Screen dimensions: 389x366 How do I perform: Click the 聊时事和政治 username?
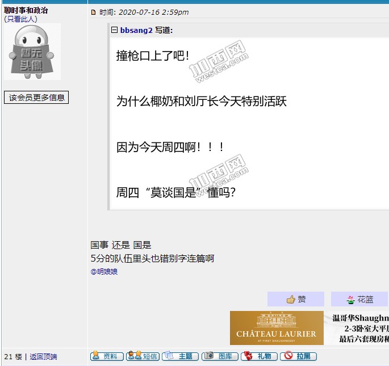coord(26,10)
